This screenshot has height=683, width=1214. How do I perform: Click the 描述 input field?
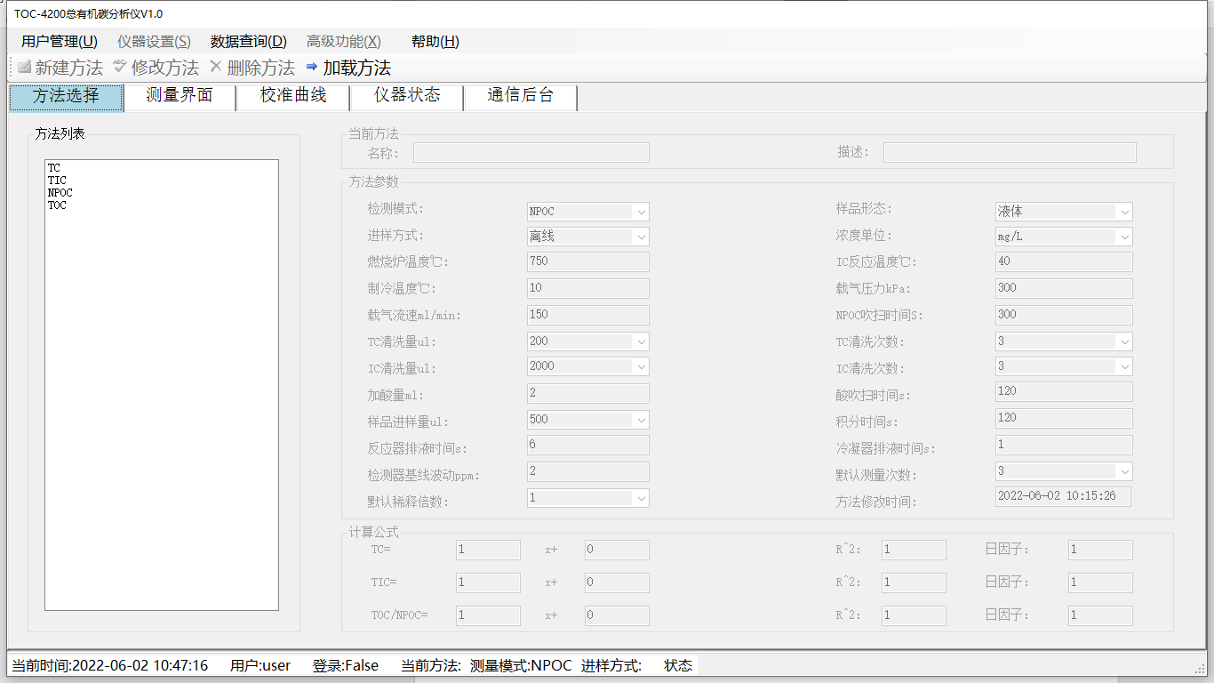1010,152
